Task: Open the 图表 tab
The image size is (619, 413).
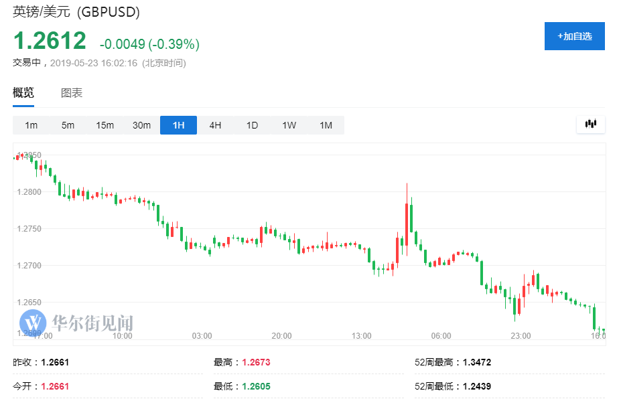Action: (72, 93)
